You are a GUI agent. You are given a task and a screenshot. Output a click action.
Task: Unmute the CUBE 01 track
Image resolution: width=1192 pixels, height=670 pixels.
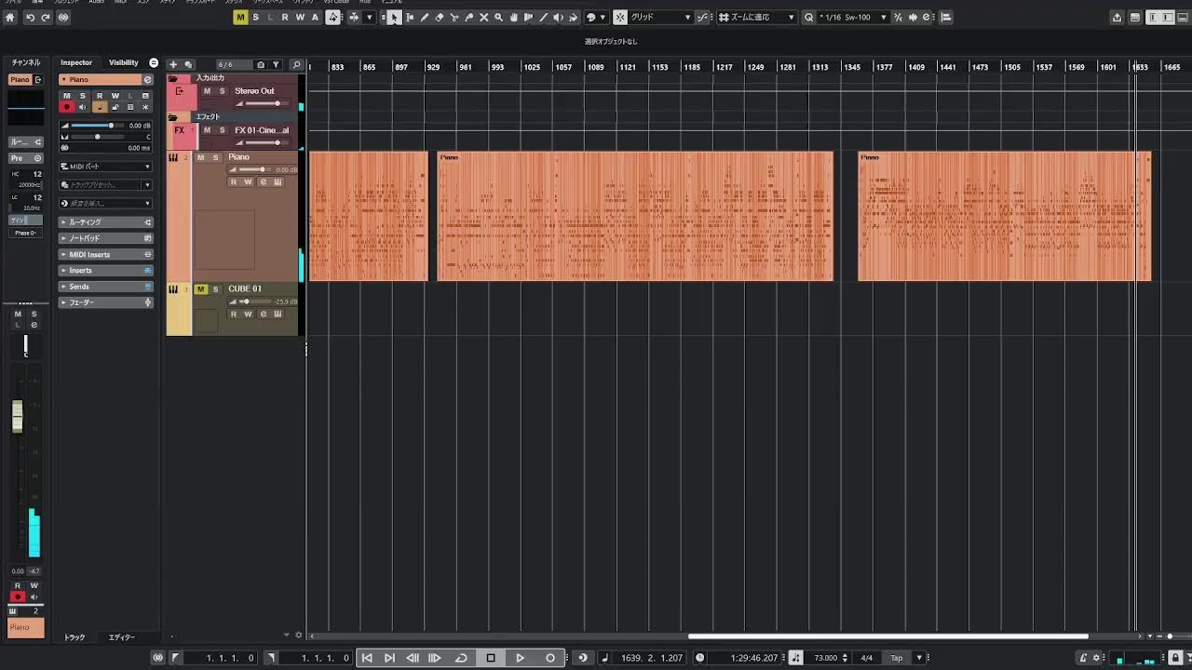tap(200, 289)
